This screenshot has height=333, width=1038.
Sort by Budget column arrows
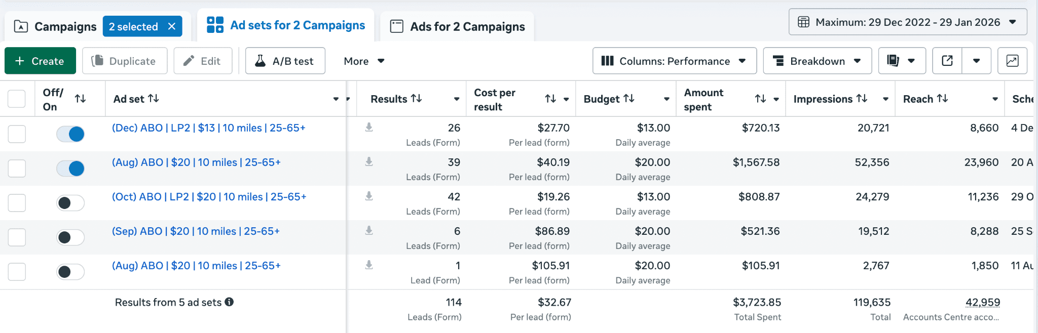629,99
